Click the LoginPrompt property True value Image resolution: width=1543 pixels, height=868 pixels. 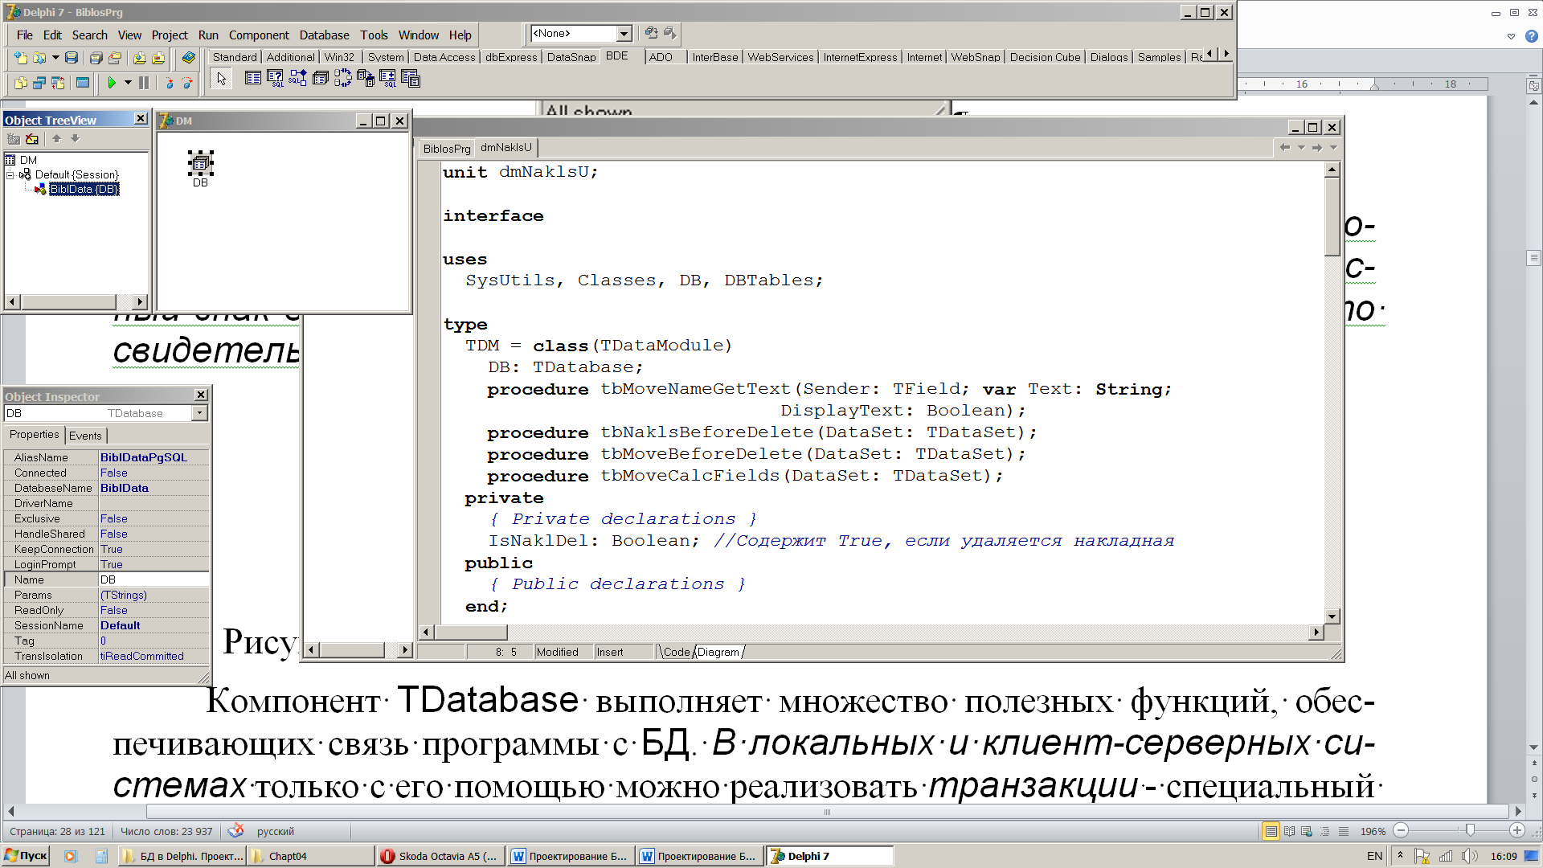(x=153, y=564)
